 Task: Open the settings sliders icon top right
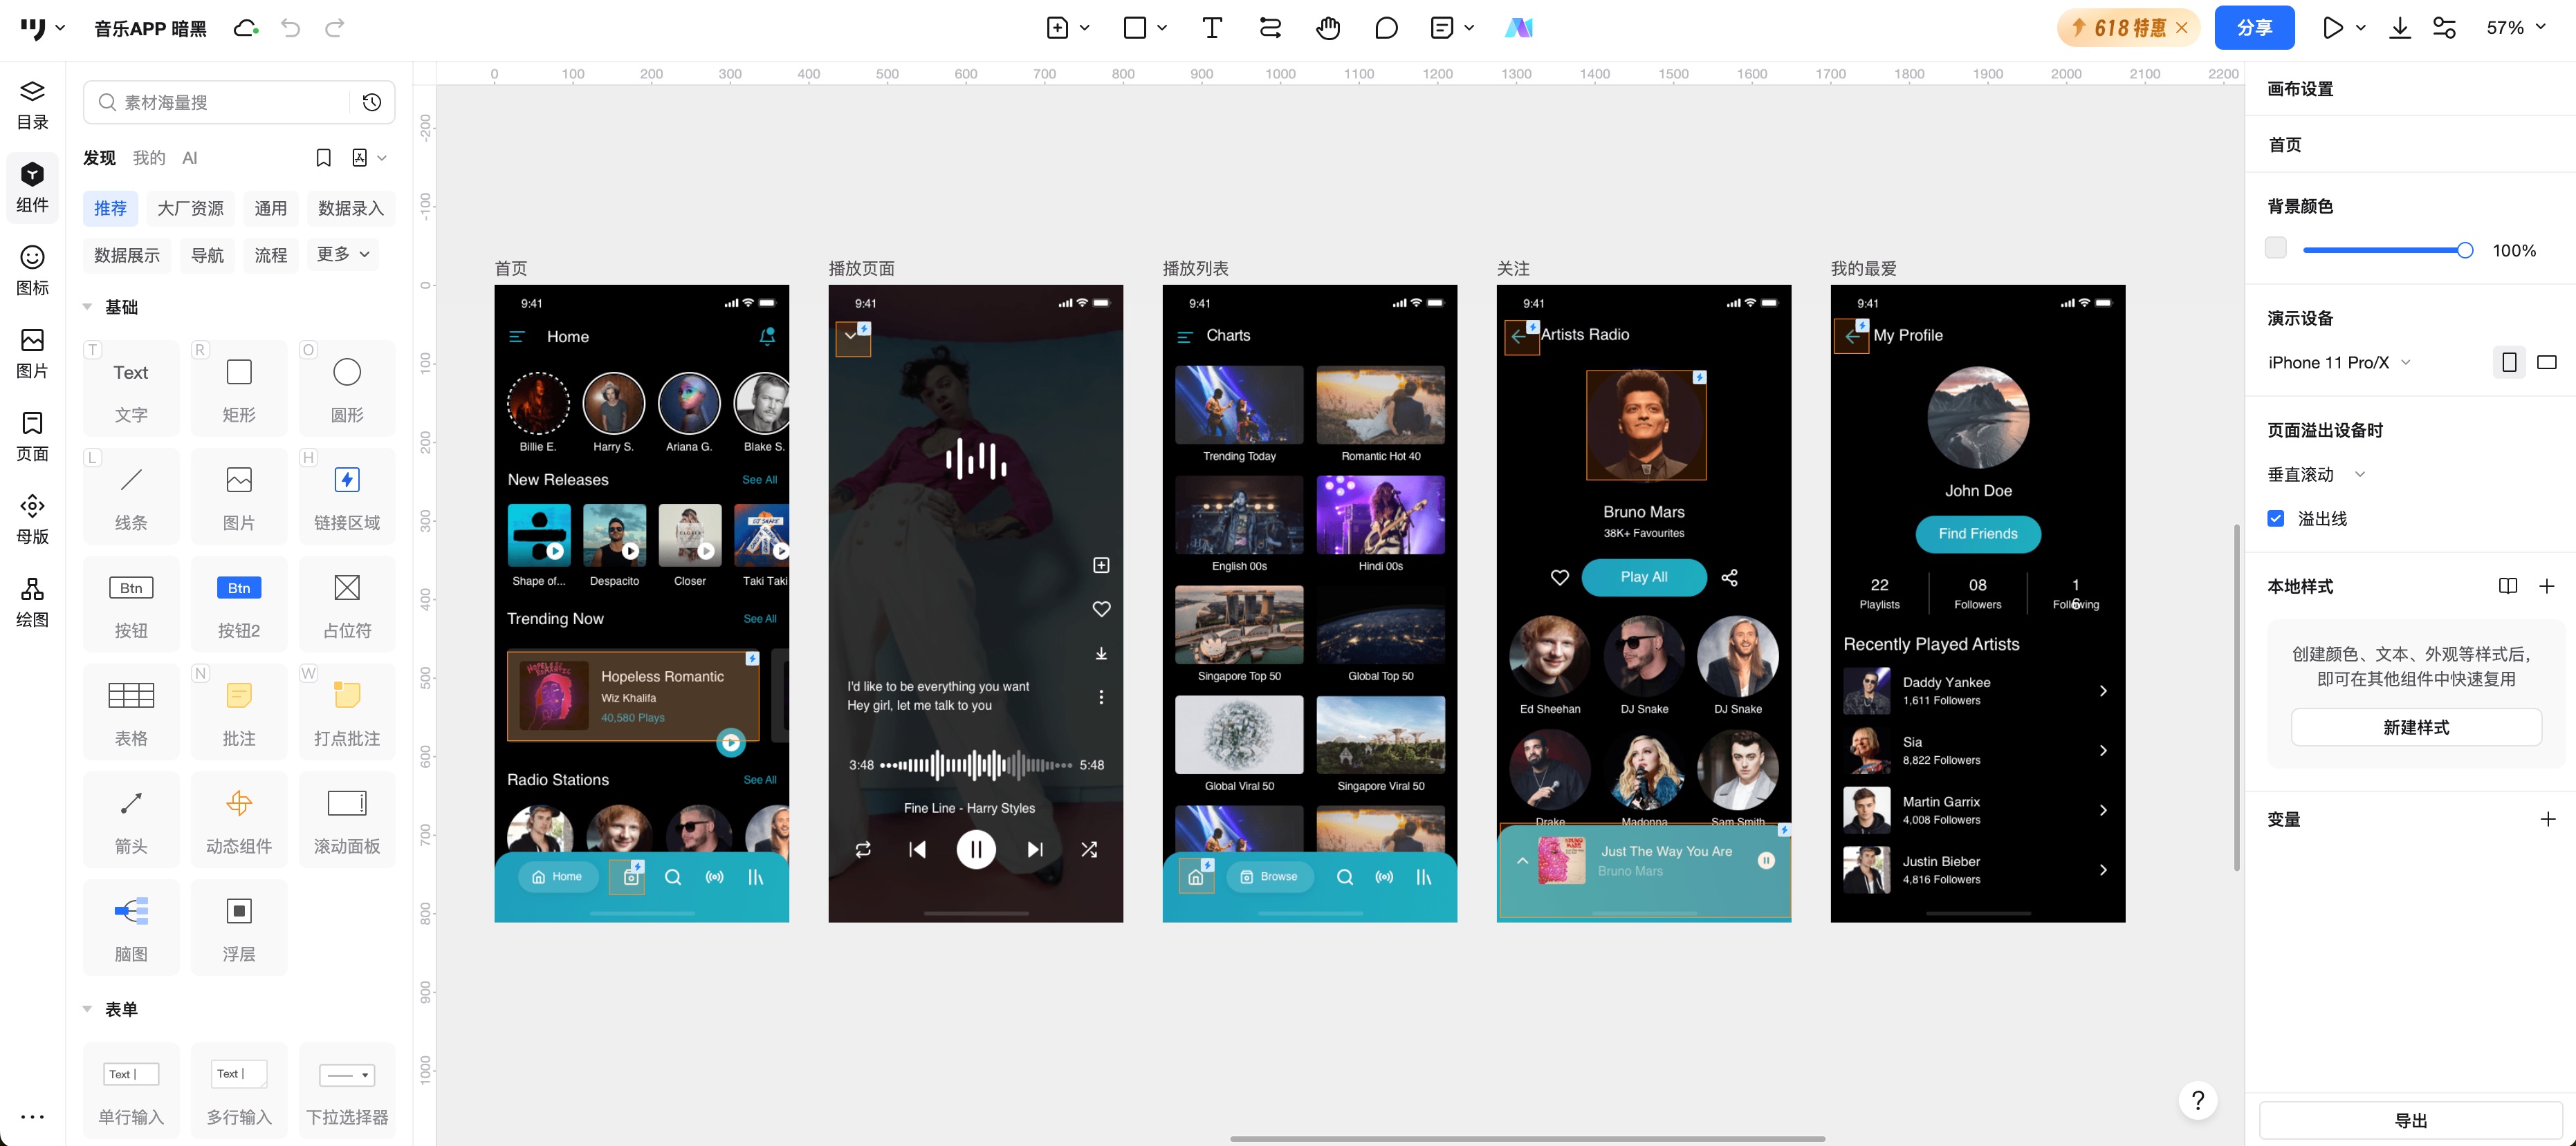[2444, 28]
